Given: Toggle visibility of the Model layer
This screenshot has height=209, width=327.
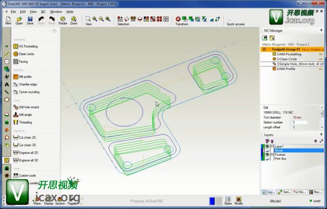Looking at the screenshot, I should [267, 151].
